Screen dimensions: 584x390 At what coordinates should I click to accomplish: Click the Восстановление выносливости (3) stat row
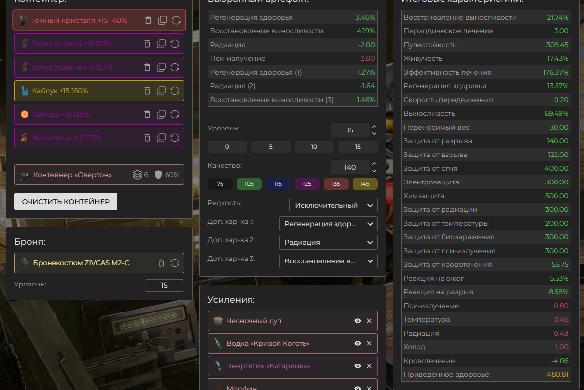pyautogui.click(x=292, y=100)
